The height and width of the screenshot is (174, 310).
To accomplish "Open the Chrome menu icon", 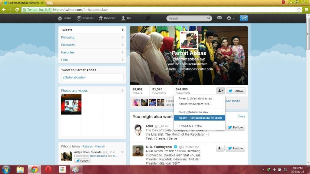I will pyautogui.click(x=306, y=10).
